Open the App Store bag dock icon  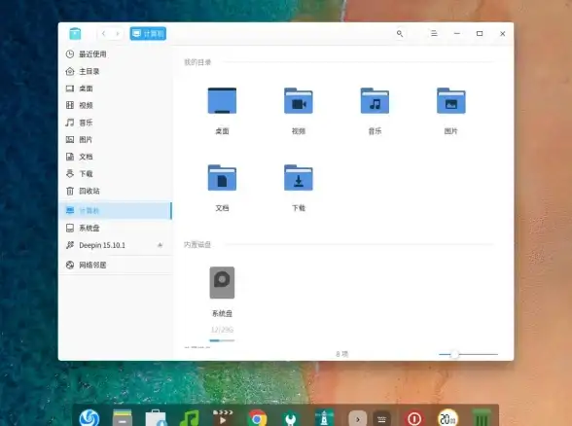click(156, 417)
